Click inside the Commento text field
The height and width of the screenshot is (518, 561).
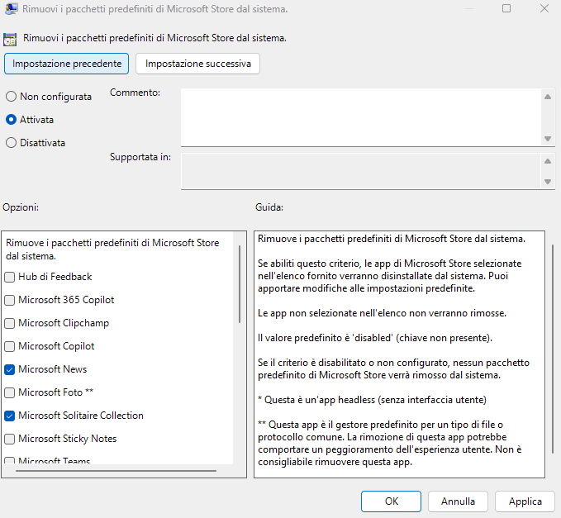click(360, 116)
